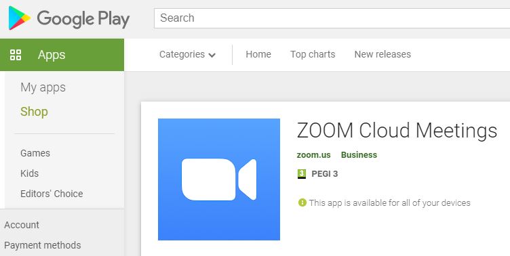
Task: Click the PEGI 3 rating text
Action: click(x=325, y=174)
